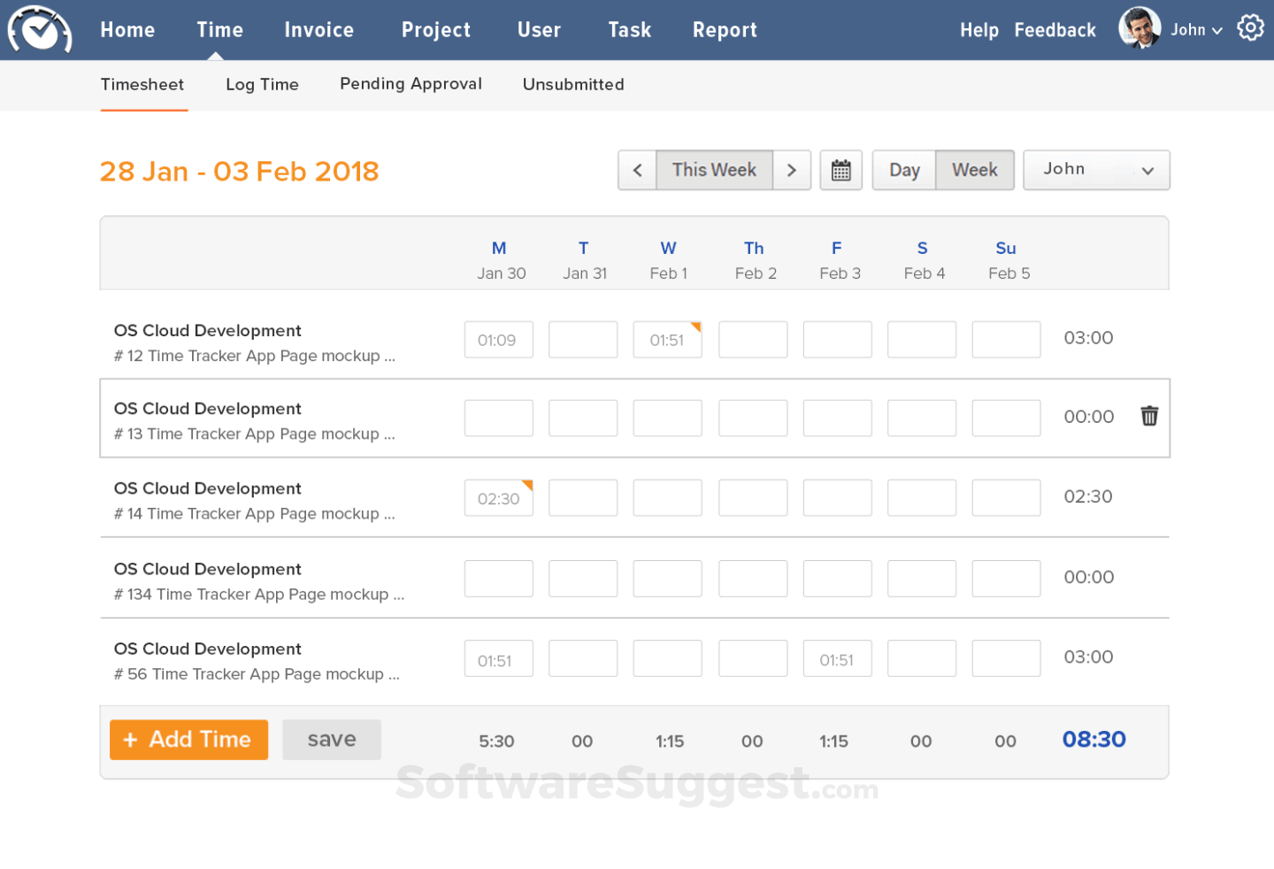The width and height of the screenshot is (1274, 869).
Task: Click the Add Time button
Action: click(x=188, y=740)
